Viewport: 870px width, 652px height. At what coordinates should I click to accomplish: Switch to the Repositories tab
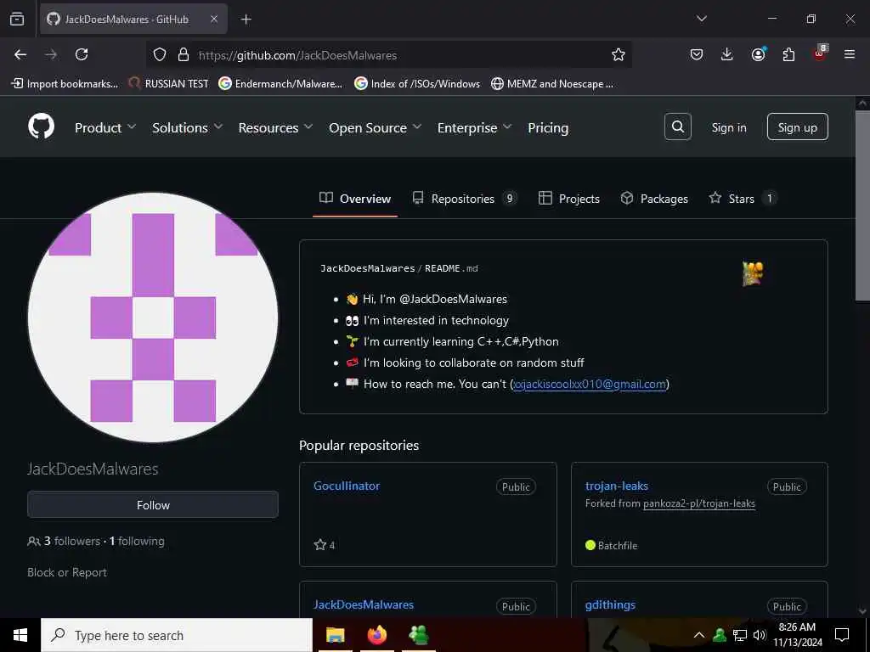(x=465, y=199)
